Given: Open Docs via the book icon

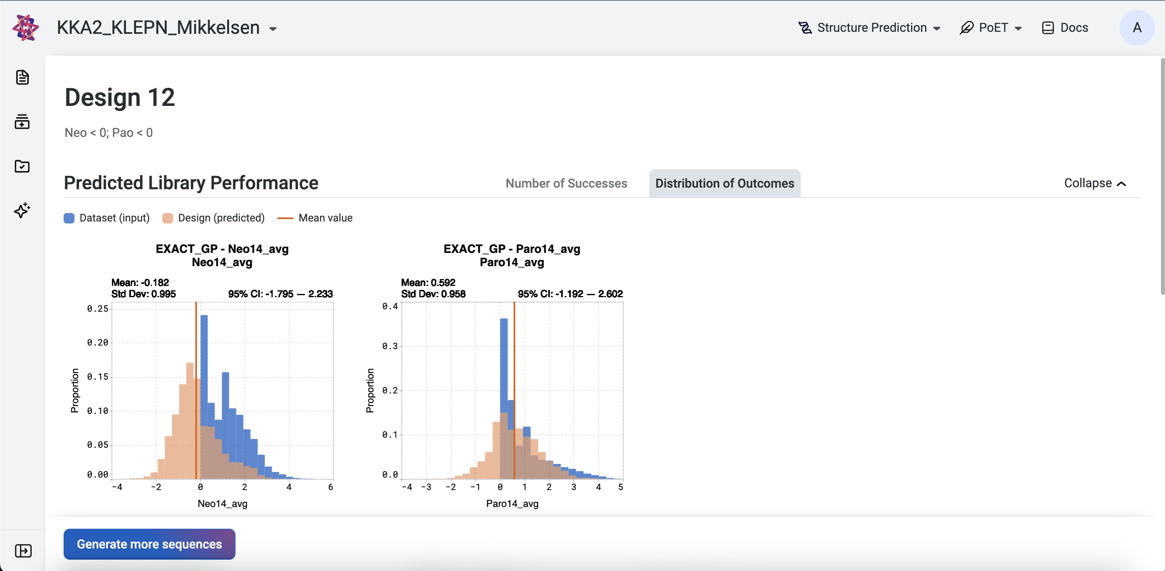Looking at the screenshot, I should click(x=1048, y=28).
